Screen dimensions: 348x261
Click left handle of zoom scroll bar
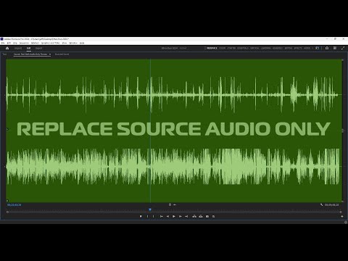[x=7, y=212]
